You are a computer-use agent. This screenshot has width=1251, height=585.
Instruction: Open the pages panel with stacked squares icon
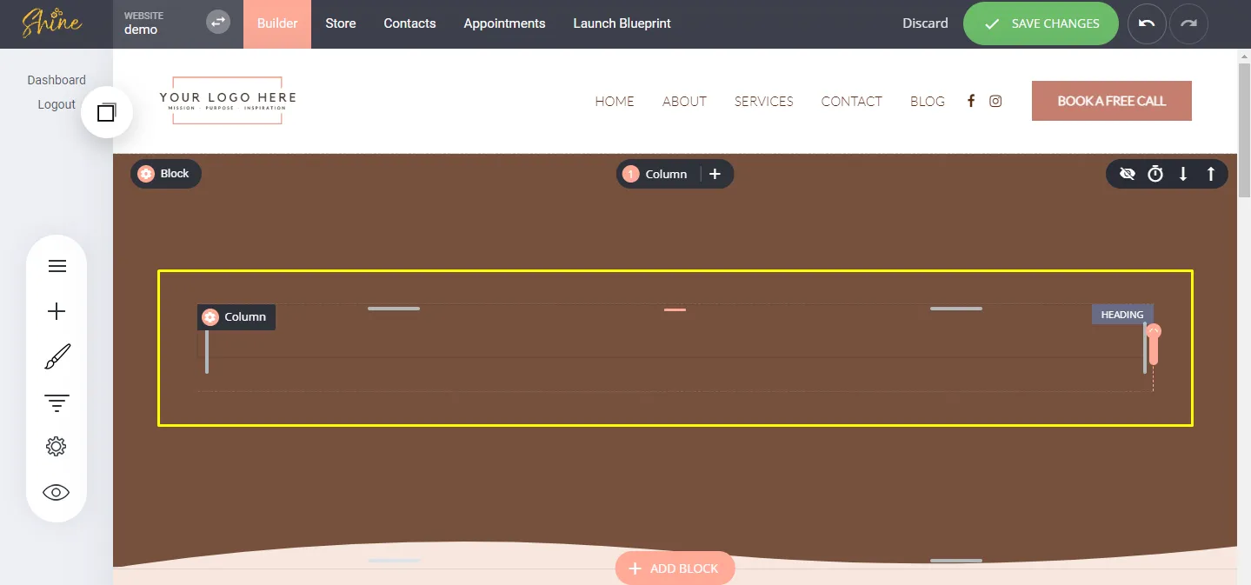(x=107, y=112)
